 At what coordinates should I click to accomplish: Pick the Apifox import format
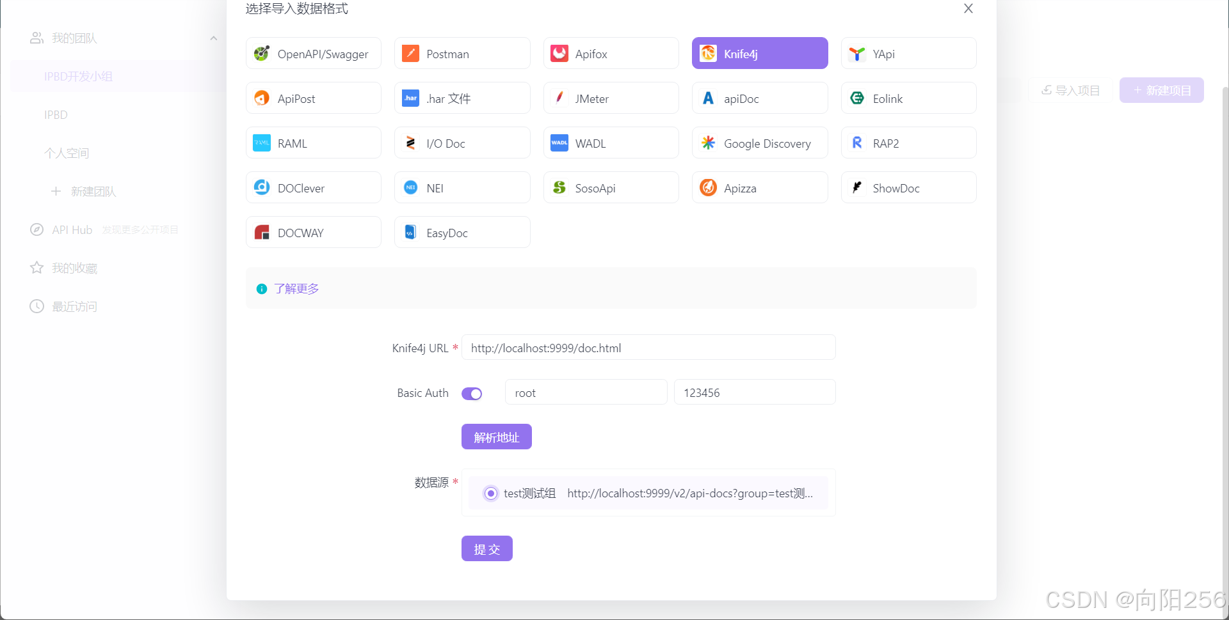point(611,54)
